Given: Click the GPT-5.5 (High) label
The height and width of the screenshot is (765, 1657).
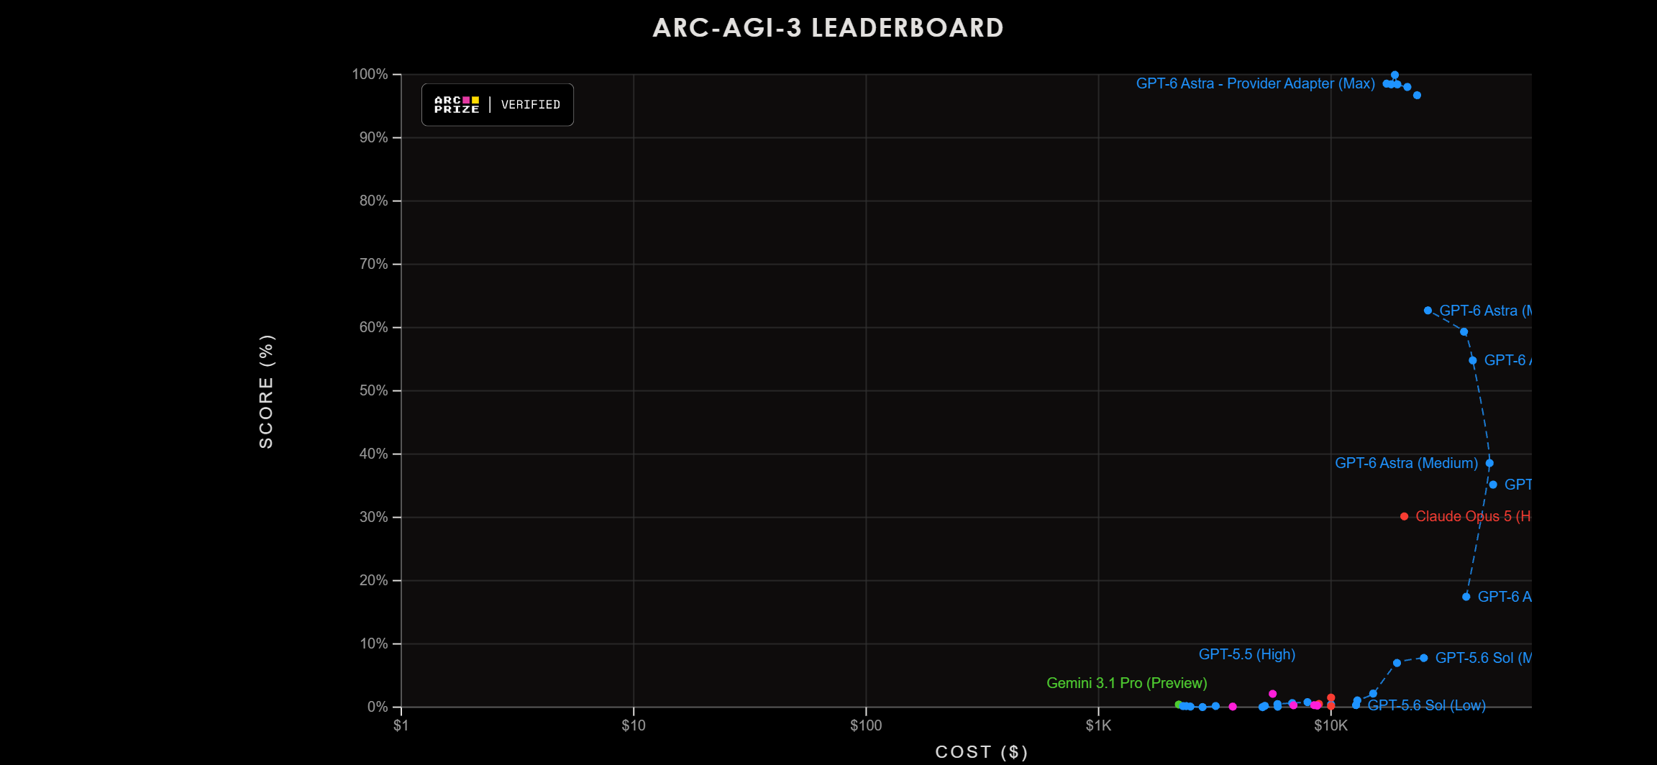Looking at the screenshot, I should click(1246, 654).
